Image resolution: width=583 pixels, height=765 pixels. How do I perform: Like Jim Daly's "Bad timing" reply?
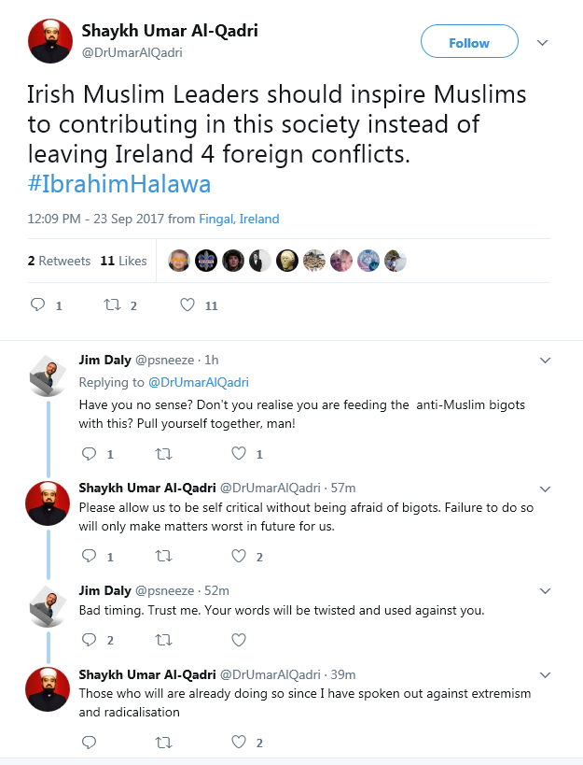[239, 640]
